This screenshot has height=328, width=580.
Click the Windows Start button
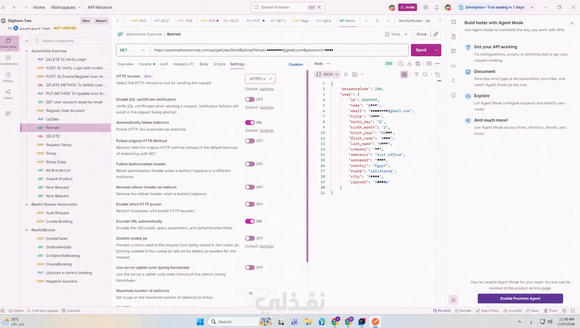pyautogui.click(x=200, y=322)
